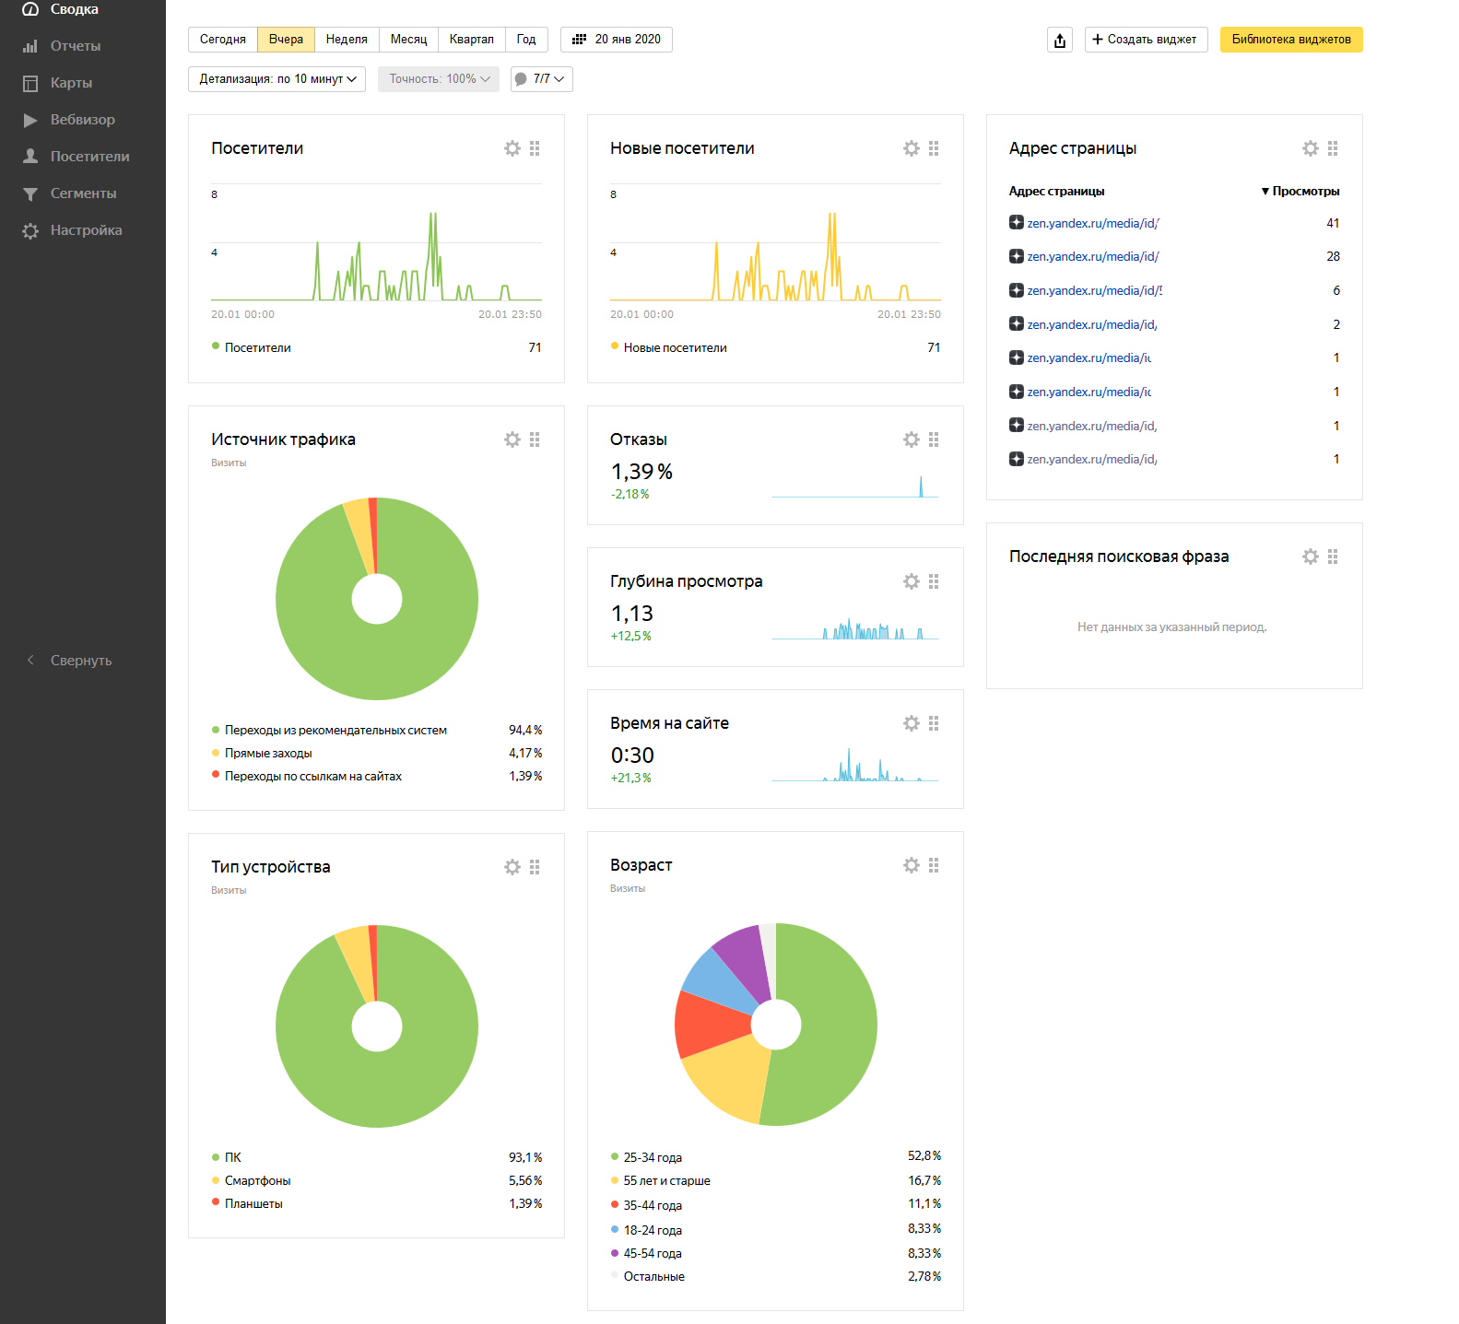Open the 7/7 annotations dropdown
1459x1324 pixels.
(542, 79)
